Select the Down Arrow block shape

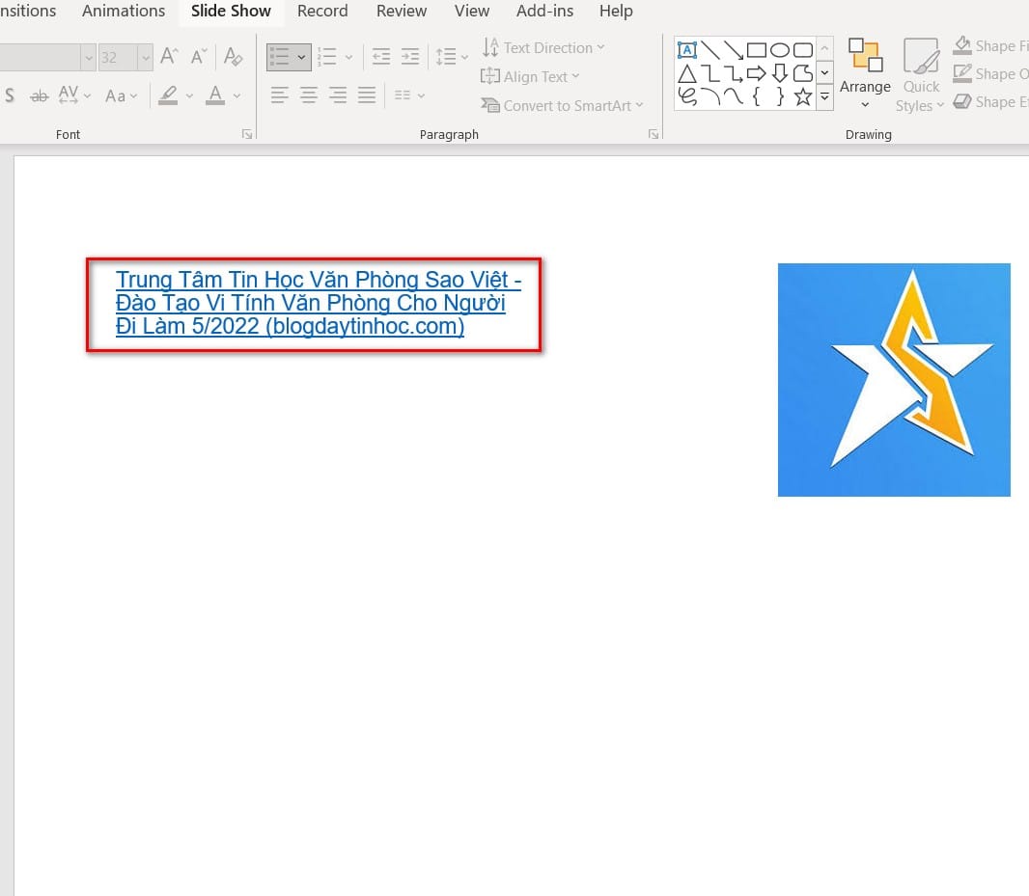click(780, 73)
